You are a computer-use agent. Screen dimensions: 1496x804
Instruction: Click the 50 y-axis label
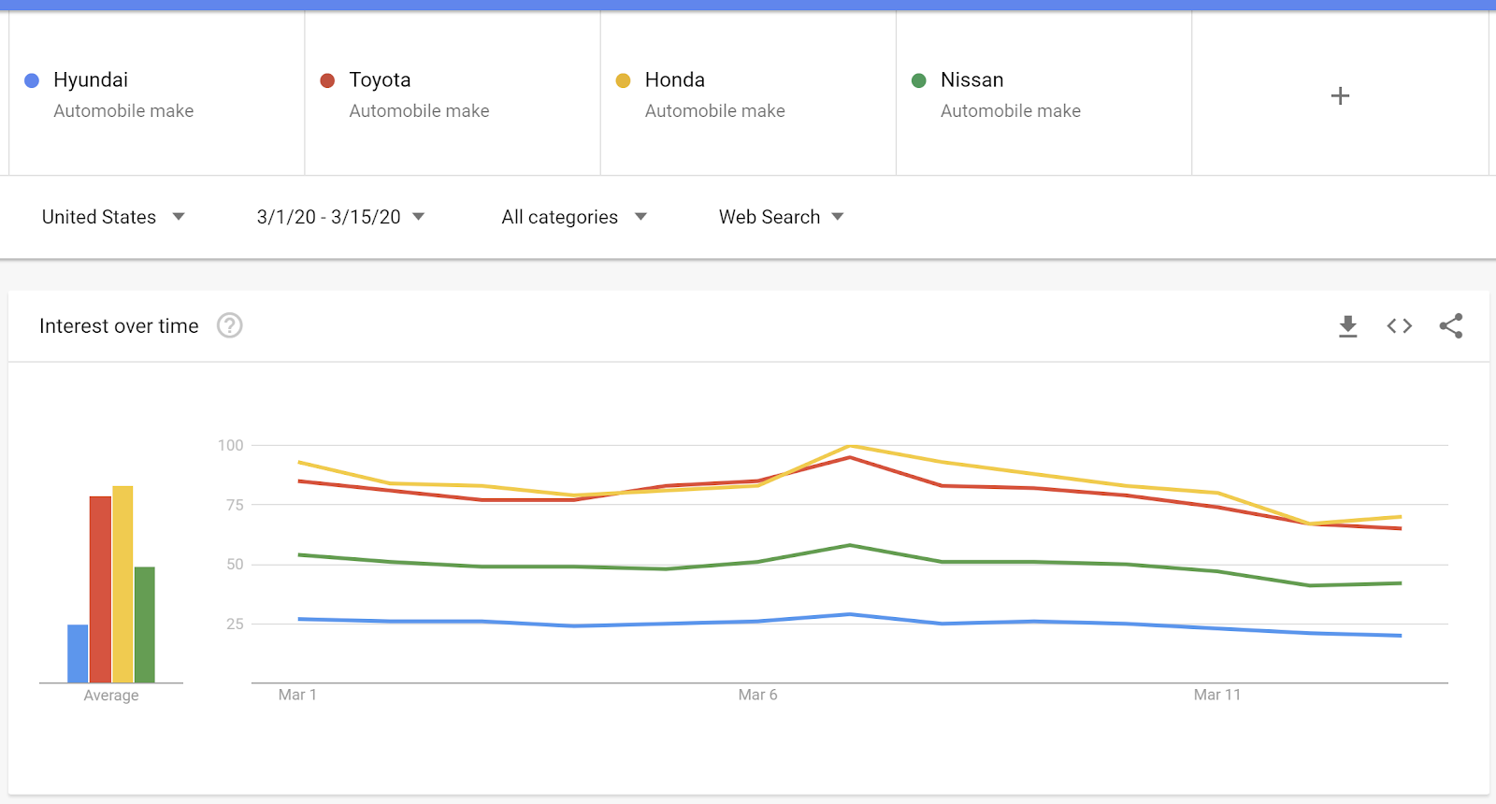235,565
